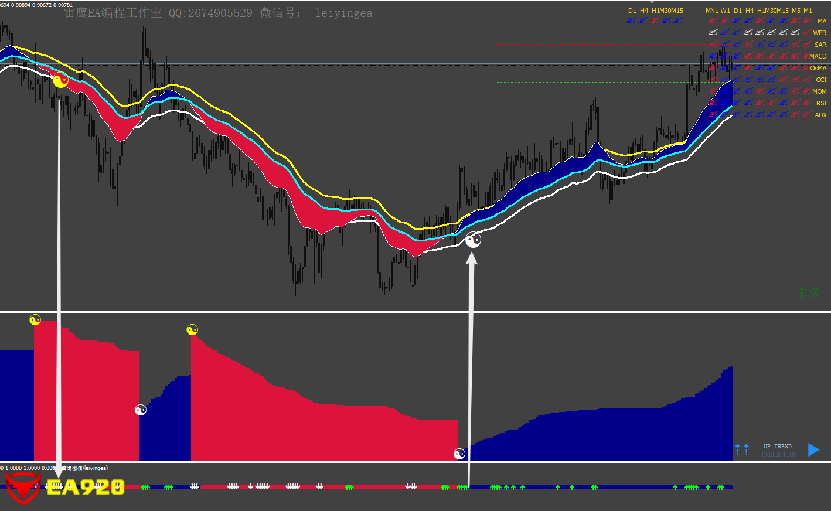Screen dimensions: 831x511
Task: Click white yin-yang where the long red histogram ends
Action: 459,454
